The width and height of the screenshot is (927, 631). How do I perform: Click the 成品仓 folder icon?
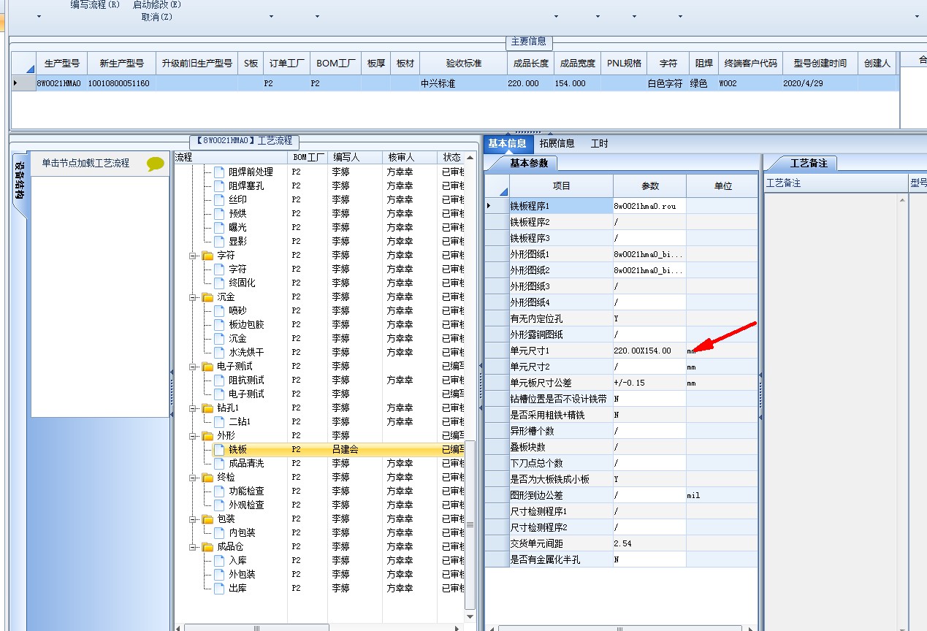tap(207, 546)
